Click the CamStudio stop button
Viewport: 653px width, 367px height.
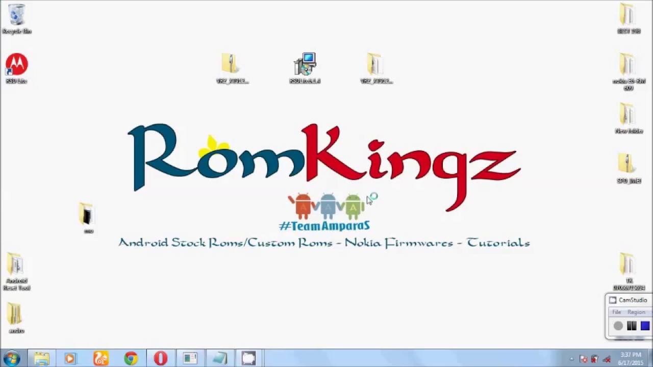pos(645,326)
